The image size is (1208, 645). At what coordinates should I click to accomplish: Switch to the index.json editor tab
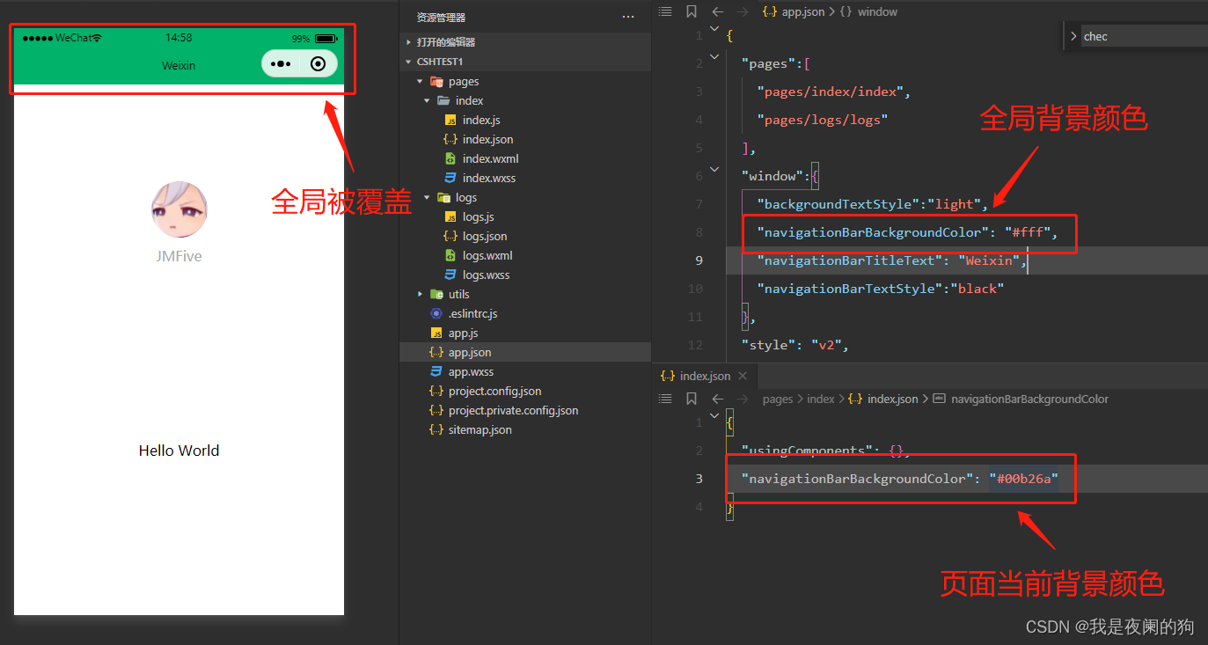pyautogui.click(x=705, y=376)
